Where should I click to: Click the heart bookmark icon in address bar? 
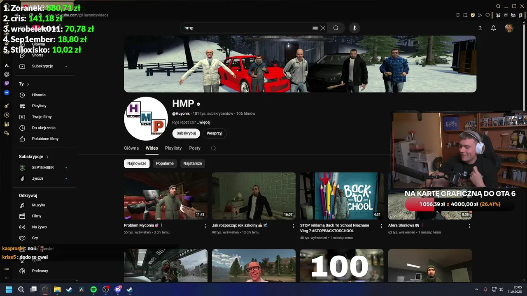click(487, 15)
